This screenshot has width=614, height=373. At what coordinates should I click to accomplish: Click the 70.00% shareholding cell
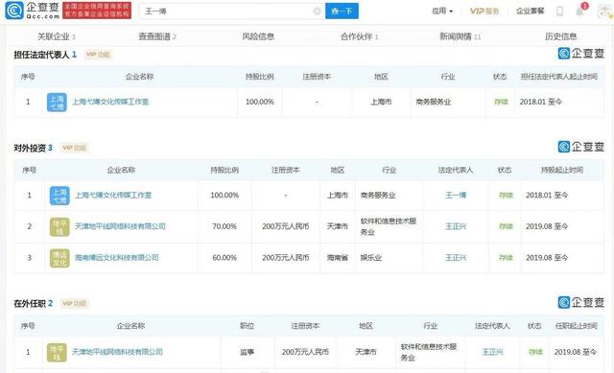pos(224,226)
